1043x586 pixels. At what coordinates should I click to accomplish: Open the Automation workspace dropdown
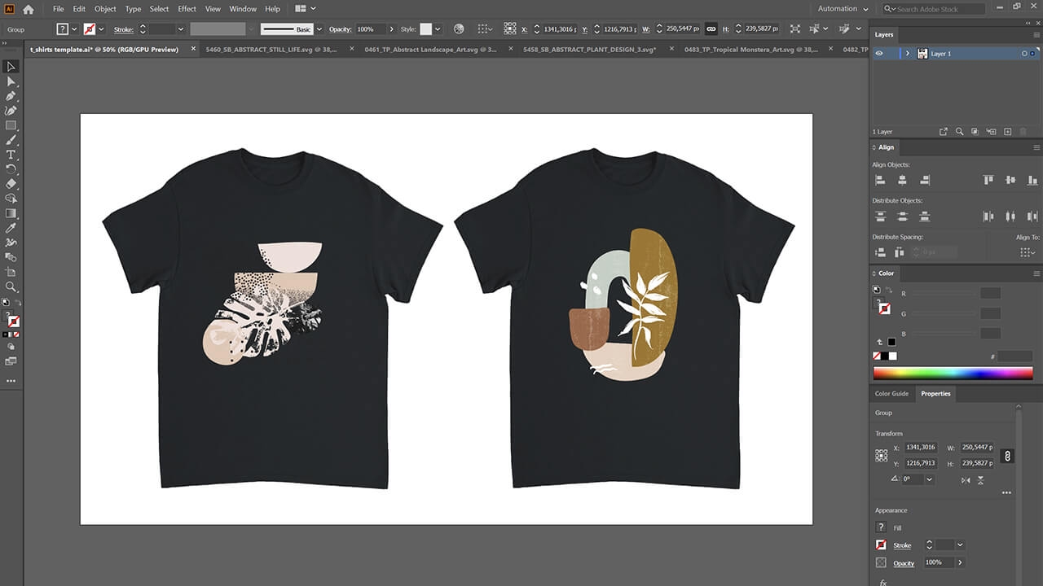843,9
